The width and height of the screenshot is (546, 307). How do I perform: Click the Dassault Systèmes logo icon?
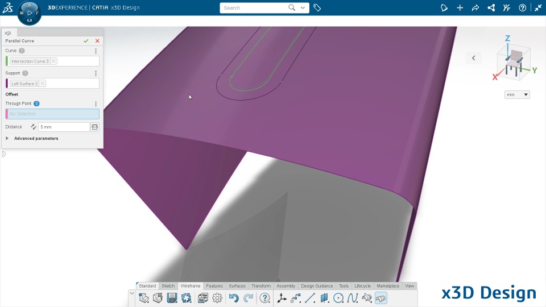click(x=7, y=7)
